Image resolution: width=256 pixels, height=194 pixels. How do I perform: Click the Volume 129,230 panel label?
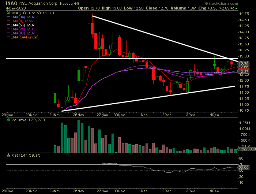[28, 120]
